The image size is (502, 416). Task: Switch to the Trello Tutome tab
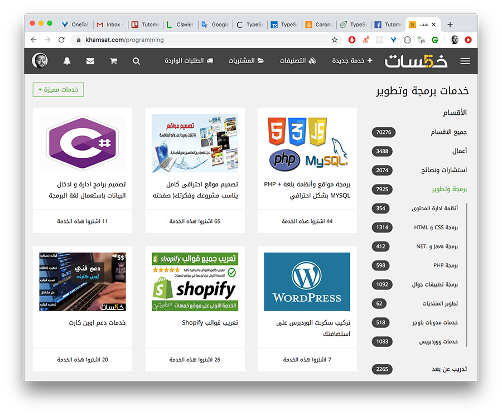coord(146,25)
